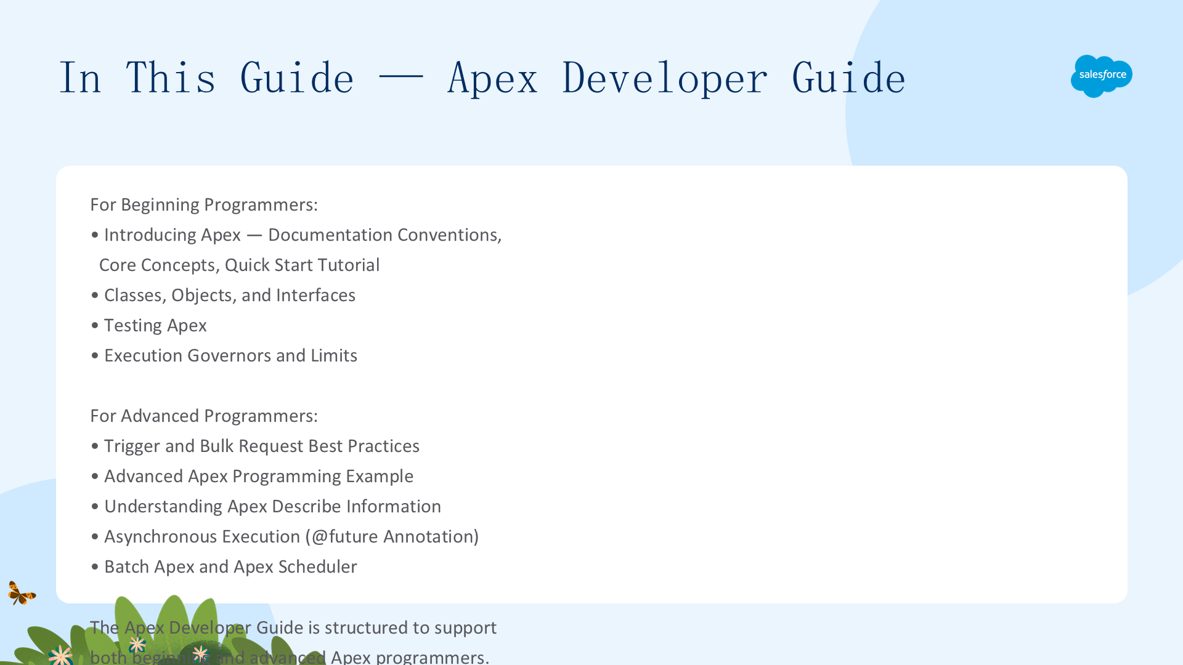The image size is (1183, 665).
Task: Select 'Batch Apex and Apex Scheduler' bullet
Action: [224, 566]
